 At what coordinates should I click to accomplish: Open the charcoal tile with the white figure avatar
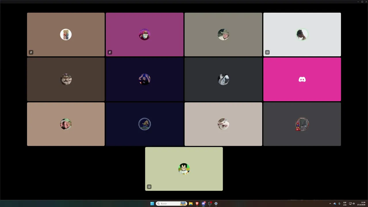223,79
